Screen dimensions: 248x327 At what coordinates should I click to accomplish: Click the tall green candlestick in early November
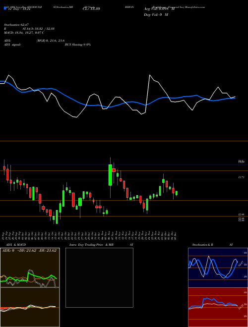[x=110, y=175]
